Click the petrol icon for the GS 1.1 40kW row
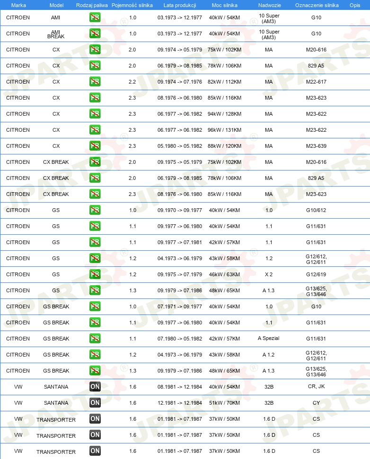The height and width of the screenshot is (459, 370). coord(95,226)
